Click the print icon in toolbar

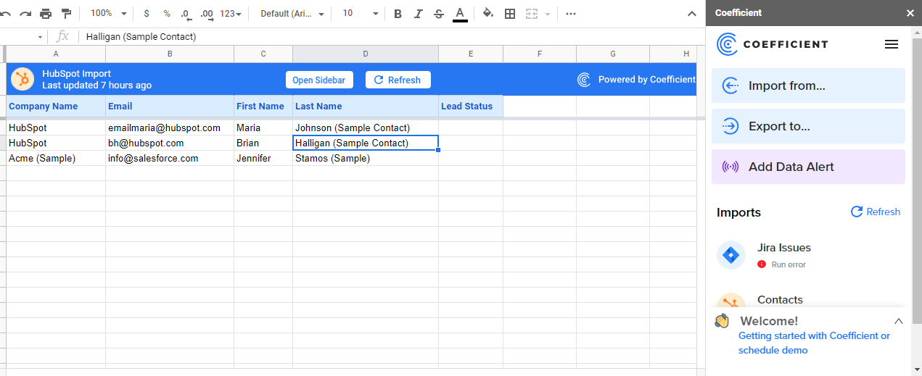click(x=46, y=14)
